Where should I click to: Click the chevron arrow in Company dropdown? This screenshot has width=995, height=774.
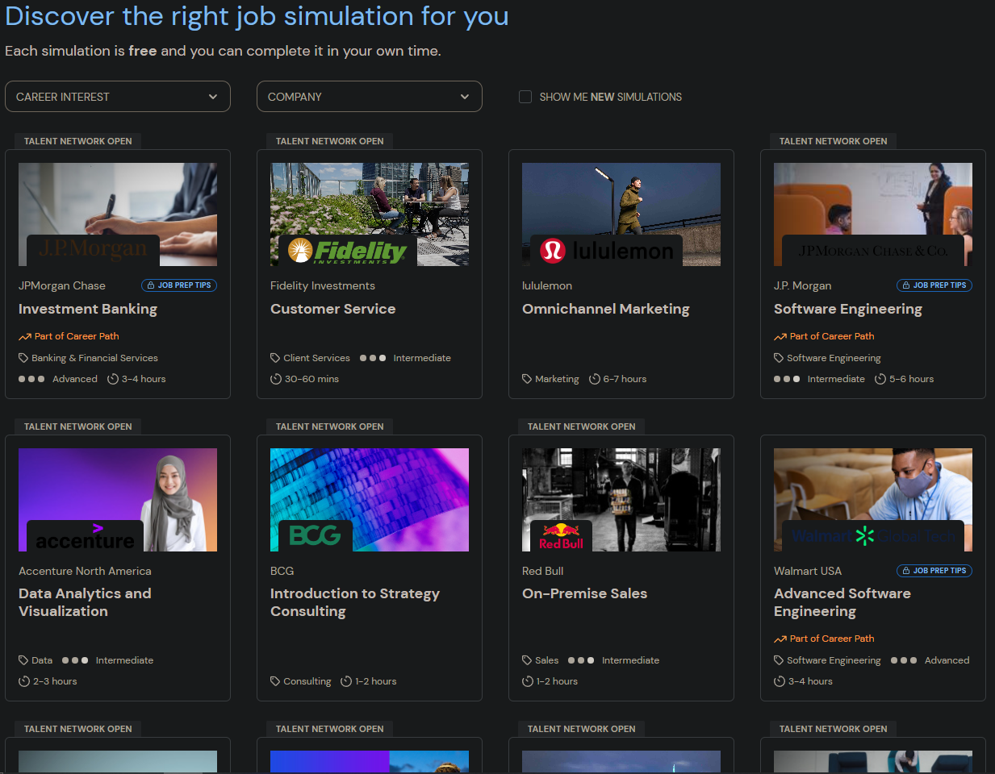465,97
